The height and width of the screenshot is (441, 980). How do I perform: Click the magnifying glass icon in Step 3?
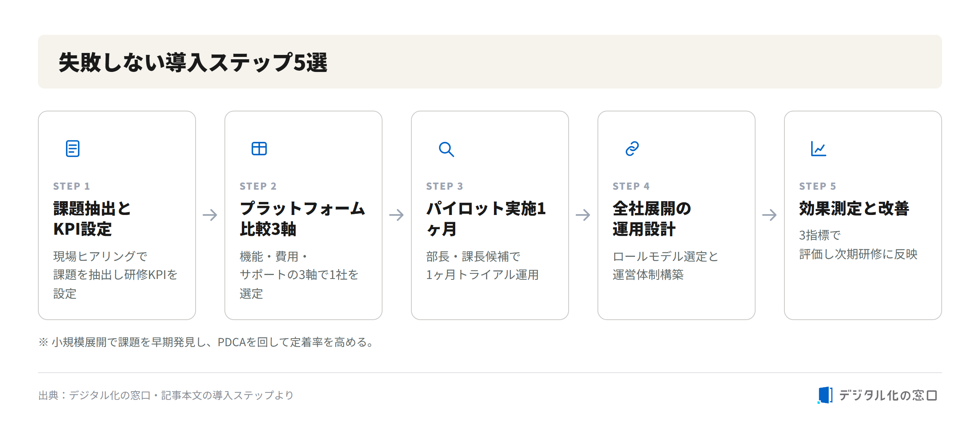coord(446,149)
